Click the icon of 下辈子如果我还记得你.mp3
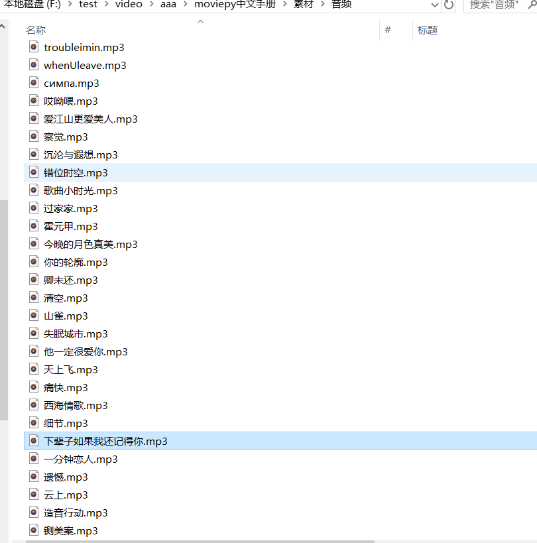 point(34,441)
